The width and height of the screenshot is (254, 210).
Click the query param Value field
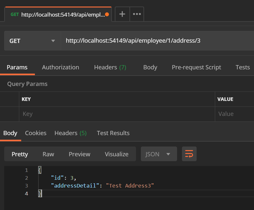[234, 114]
